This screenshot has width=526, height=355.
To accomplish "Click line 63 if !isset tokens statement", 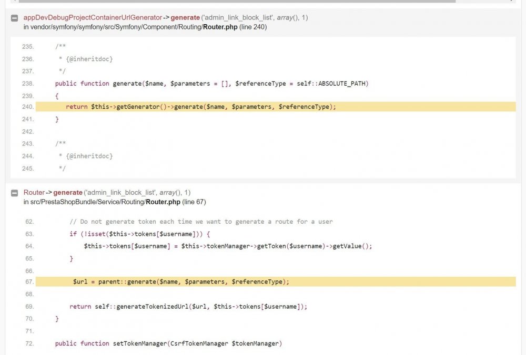I will [x=140, y=234].
